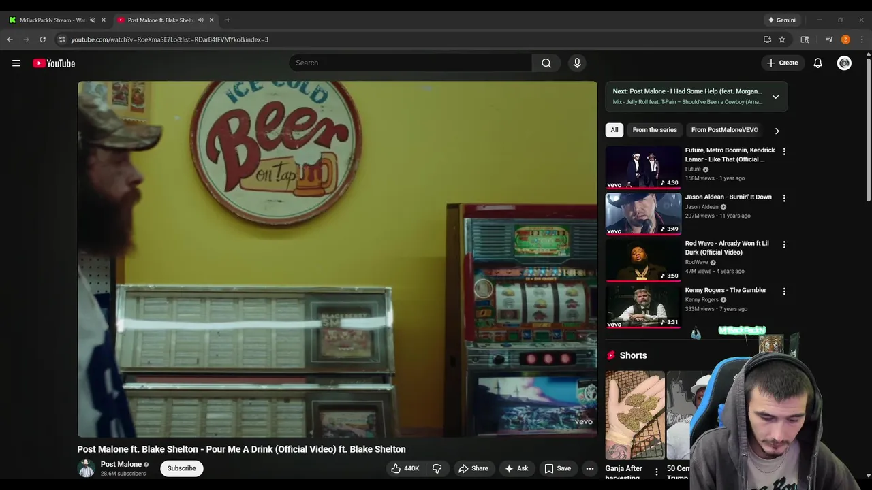Bookmark this page with star icon

(x=782, y=39)
